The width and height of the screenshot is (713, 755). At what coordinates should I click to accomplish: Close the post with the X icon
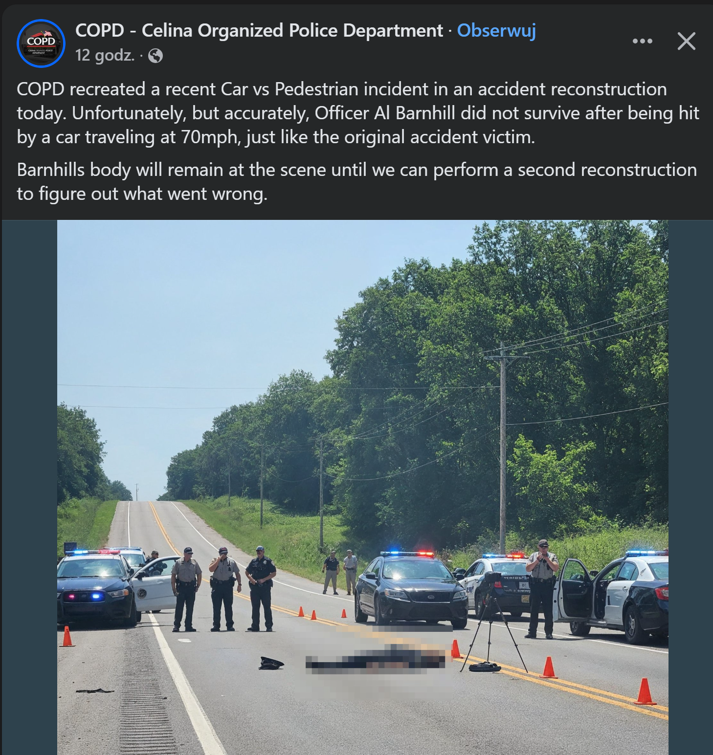click(x=686, y=41)
